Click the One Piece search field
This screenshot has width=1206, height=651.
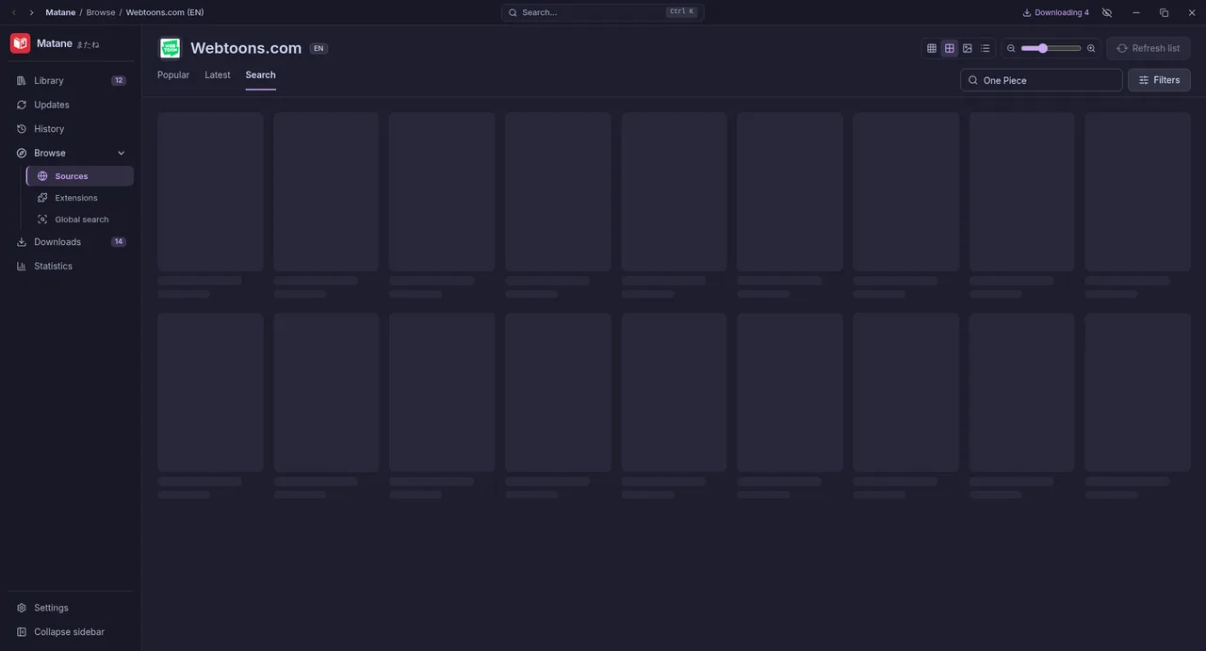pos(1041,80)
